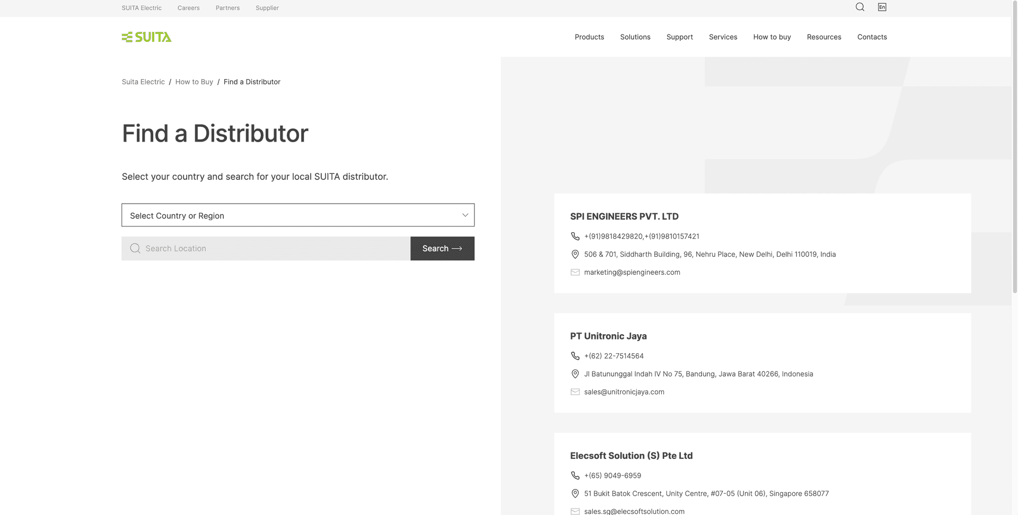Screen dimensions: 1018x515
Task: Open the site search magnifier icon
Action: coord(860,7)
